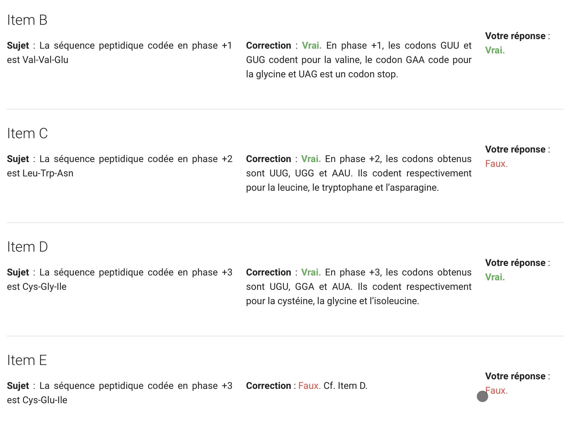Click the green Vrai answer for Item B
Image resolution: width=564 pixels, height=425 pixels.
click(495, 50)
